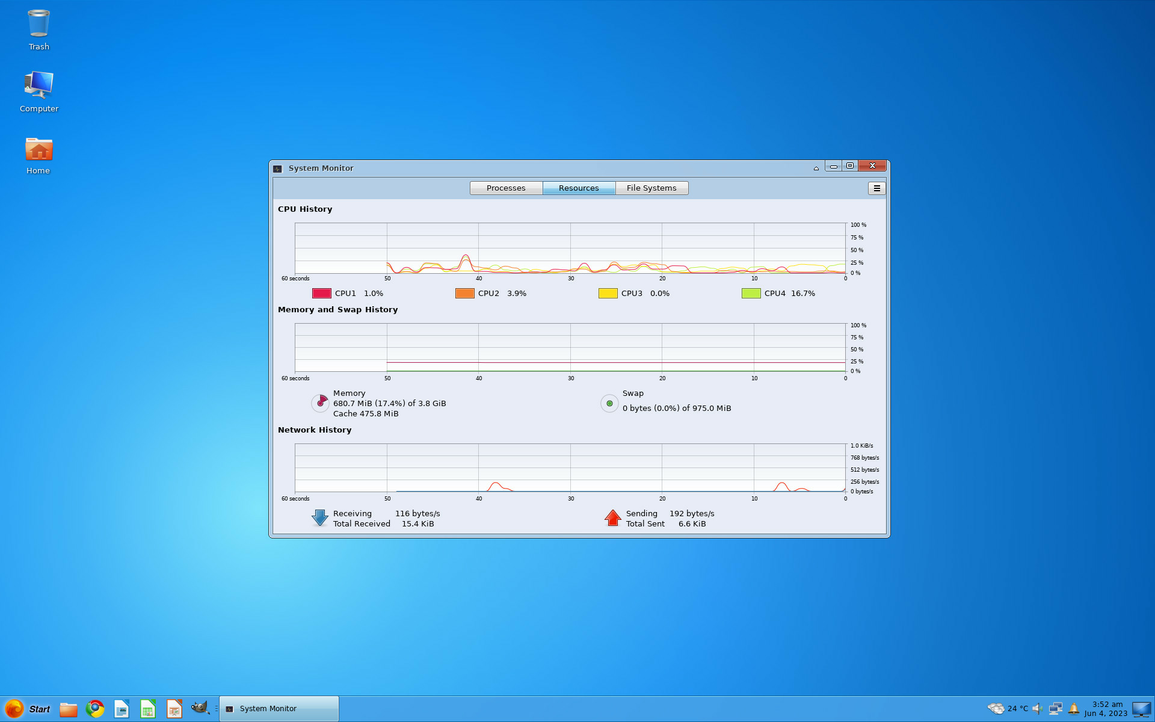Launch Chrome browser from taskbar
Screen dimensions: 1155x722
95,709
